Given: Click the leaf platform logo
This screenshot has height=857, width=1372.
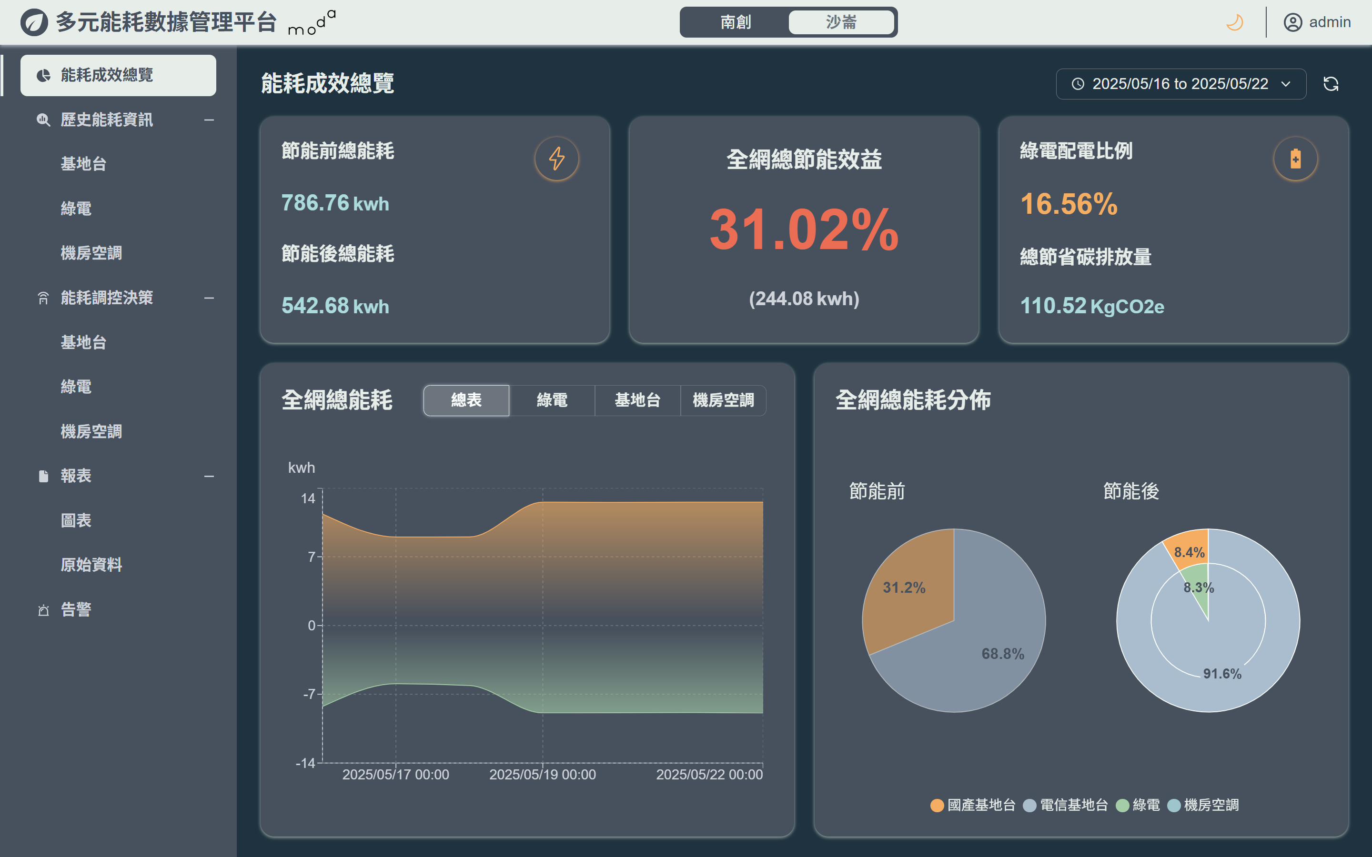Looking at the screenshot, I should (x=34, y=23).
